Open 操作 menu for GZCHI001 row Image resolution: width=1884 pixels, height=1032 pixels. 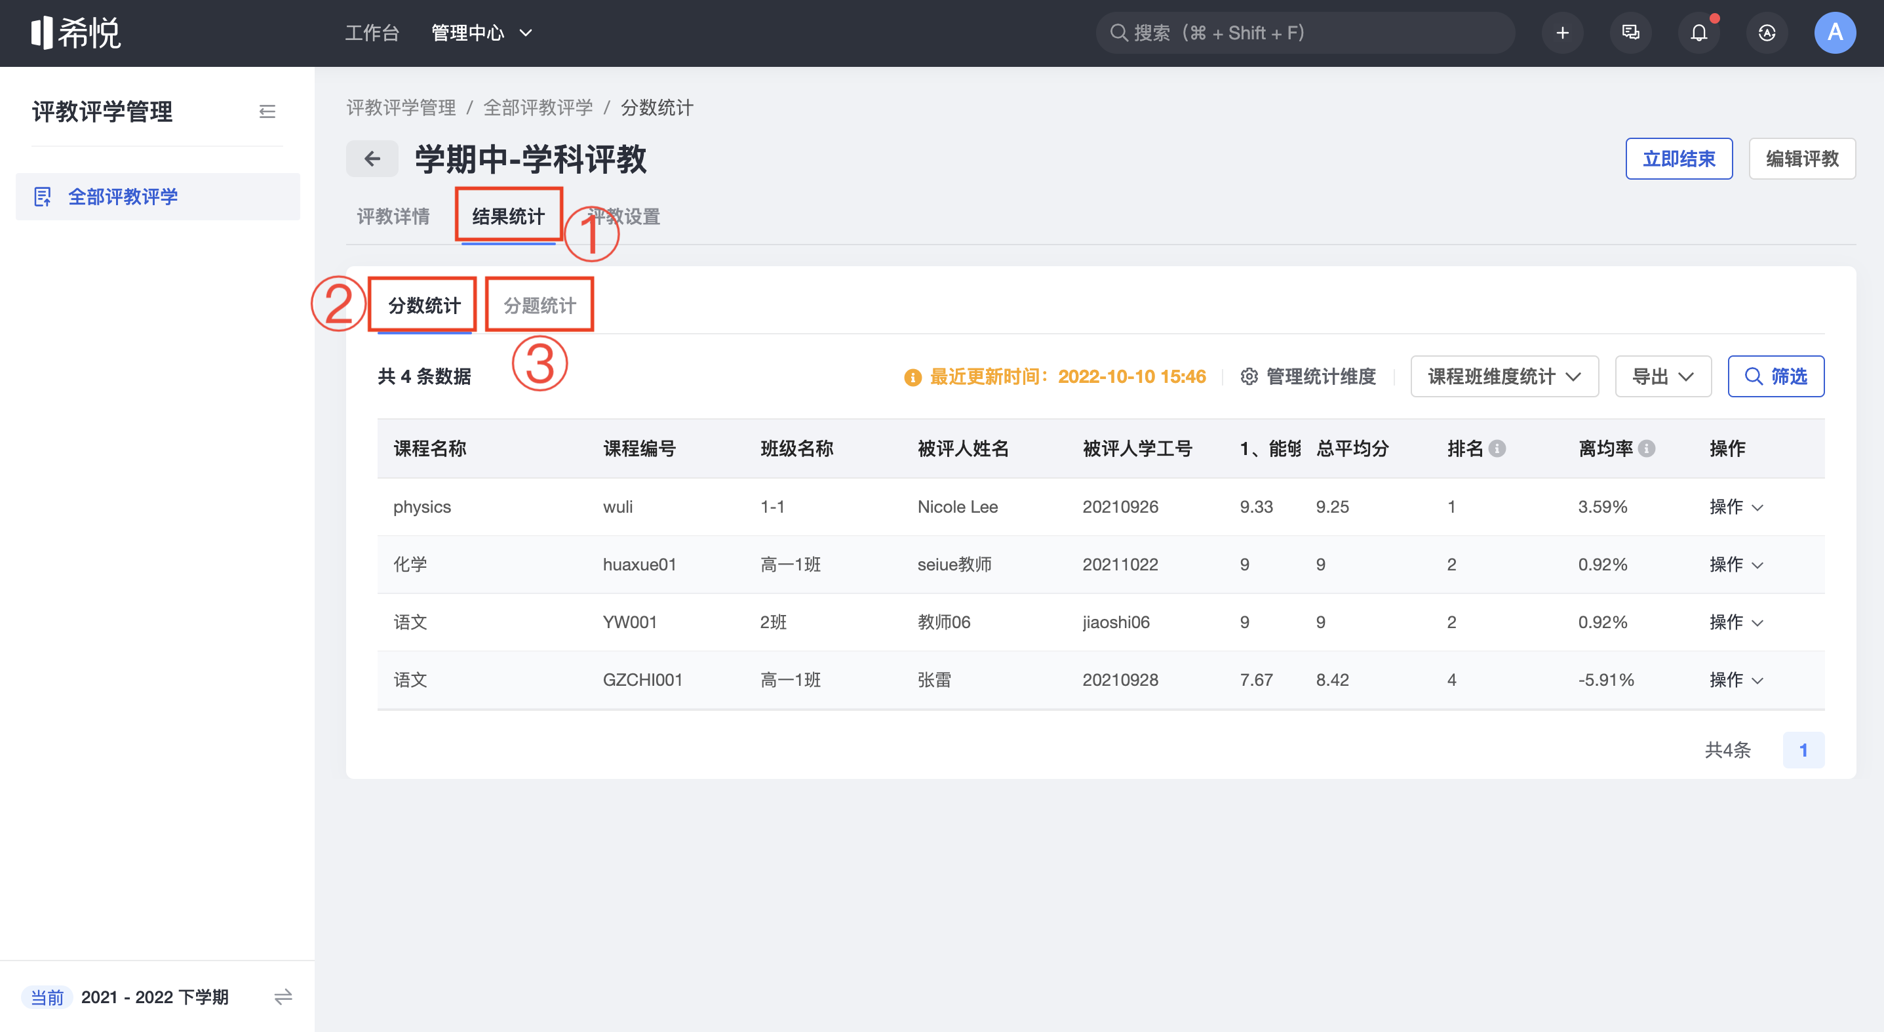coord(1736,680)
